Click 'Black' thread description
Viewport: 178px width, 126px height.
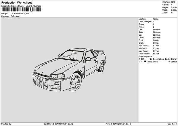click(155, 62)
